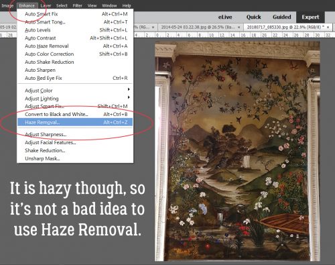Activate the 2014-05-24 03.22.38.jpg document tab
The height and width of the screenshot is (265, 335).
(198, 28)
